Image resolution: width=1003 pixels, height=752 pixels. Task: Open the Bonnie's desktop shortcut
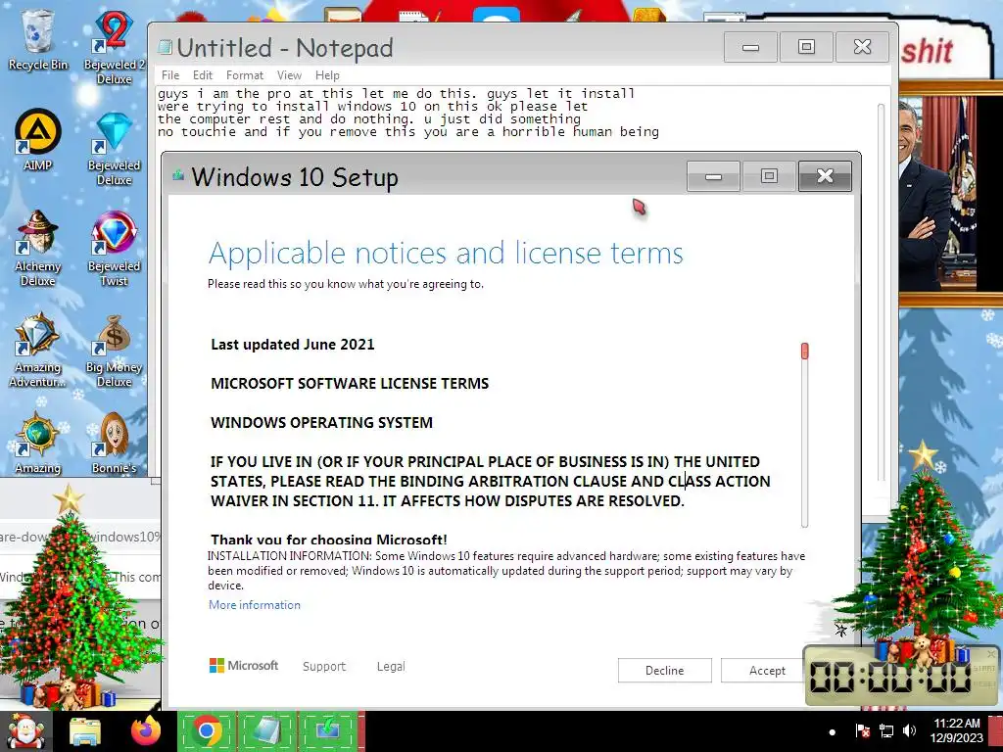[114, 443]
